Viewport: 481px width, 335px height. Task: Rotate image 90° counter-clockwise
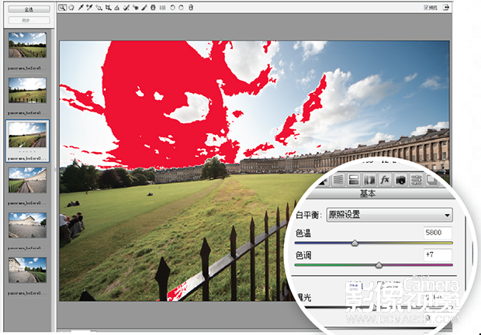coord(173,7)
